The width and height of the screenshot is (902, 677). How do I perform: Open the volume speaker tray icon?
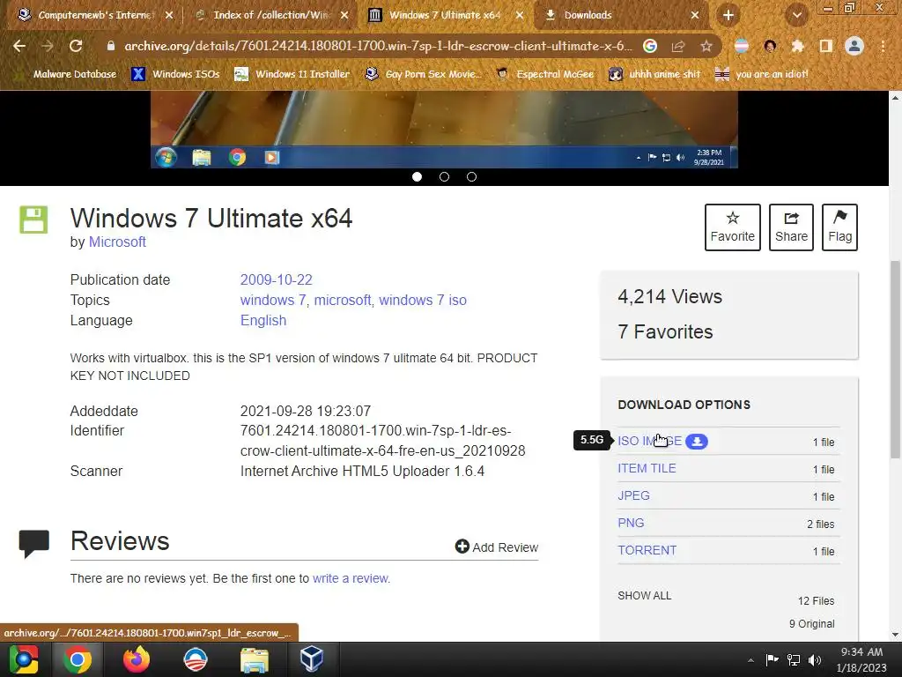coord(814,660)
